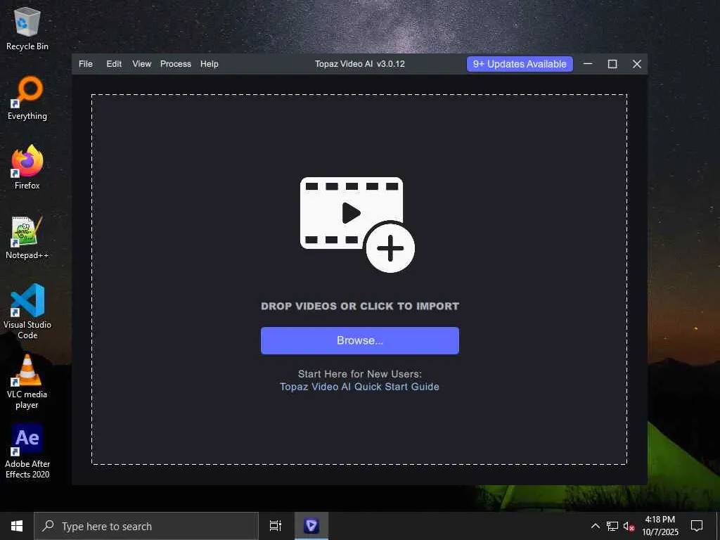Click the Type here to search box
720x540 pixels.
[x=146, y=526]
